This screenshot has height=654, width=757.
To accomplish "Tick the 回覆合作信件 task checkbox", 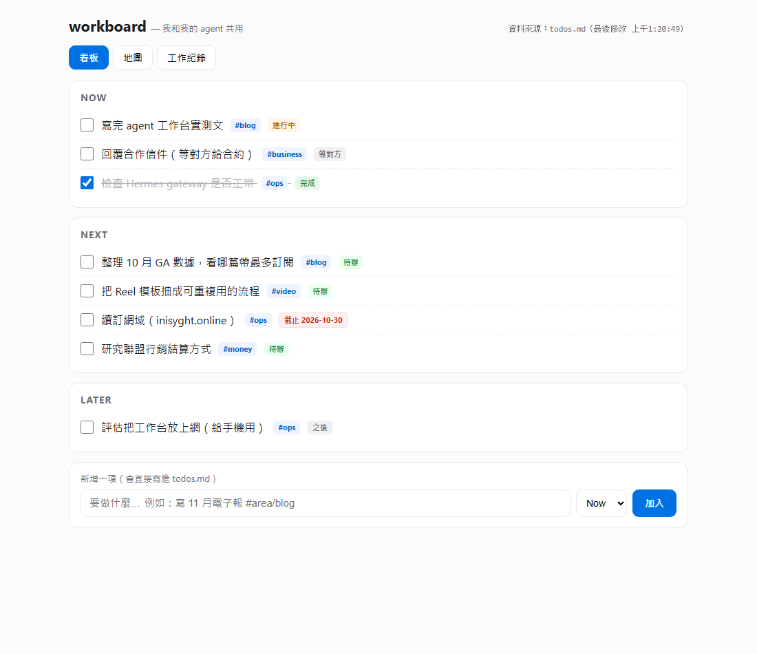I will click(x=87, y=154).
